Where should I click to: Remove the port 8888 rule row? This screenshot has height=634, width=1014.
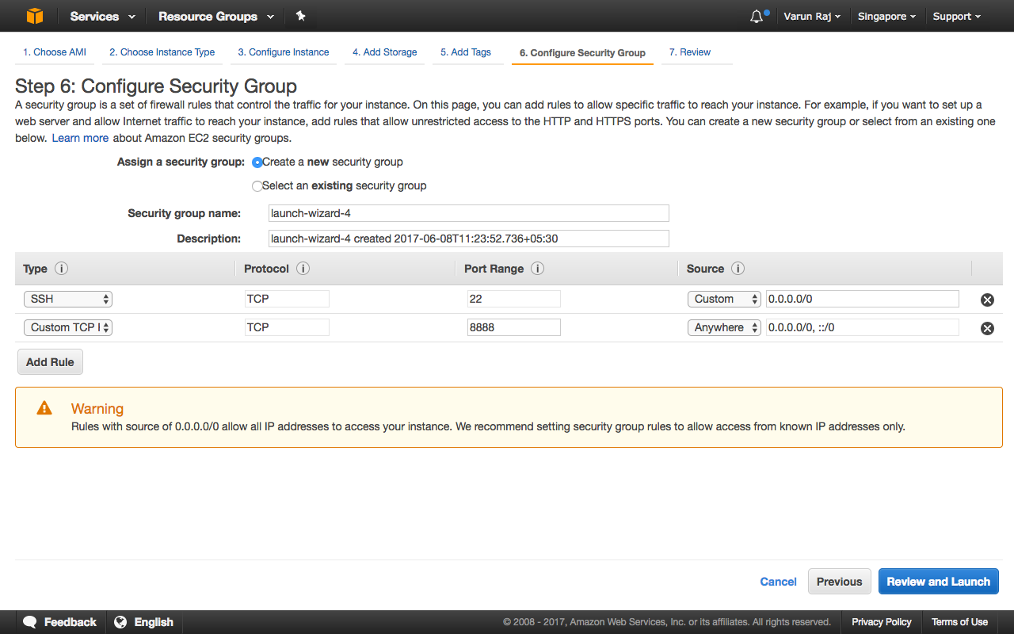coord(987,328)
